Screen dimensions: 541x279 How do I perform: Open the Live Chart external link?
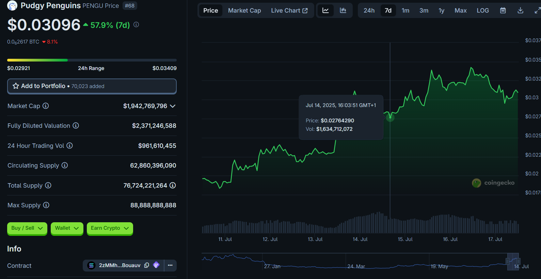point(289,11)
